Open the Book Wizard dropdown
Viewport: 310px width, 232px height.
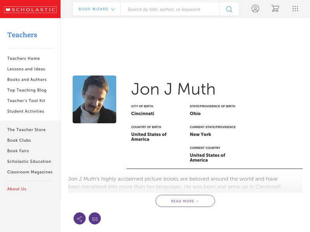click(x=96, y=9)
